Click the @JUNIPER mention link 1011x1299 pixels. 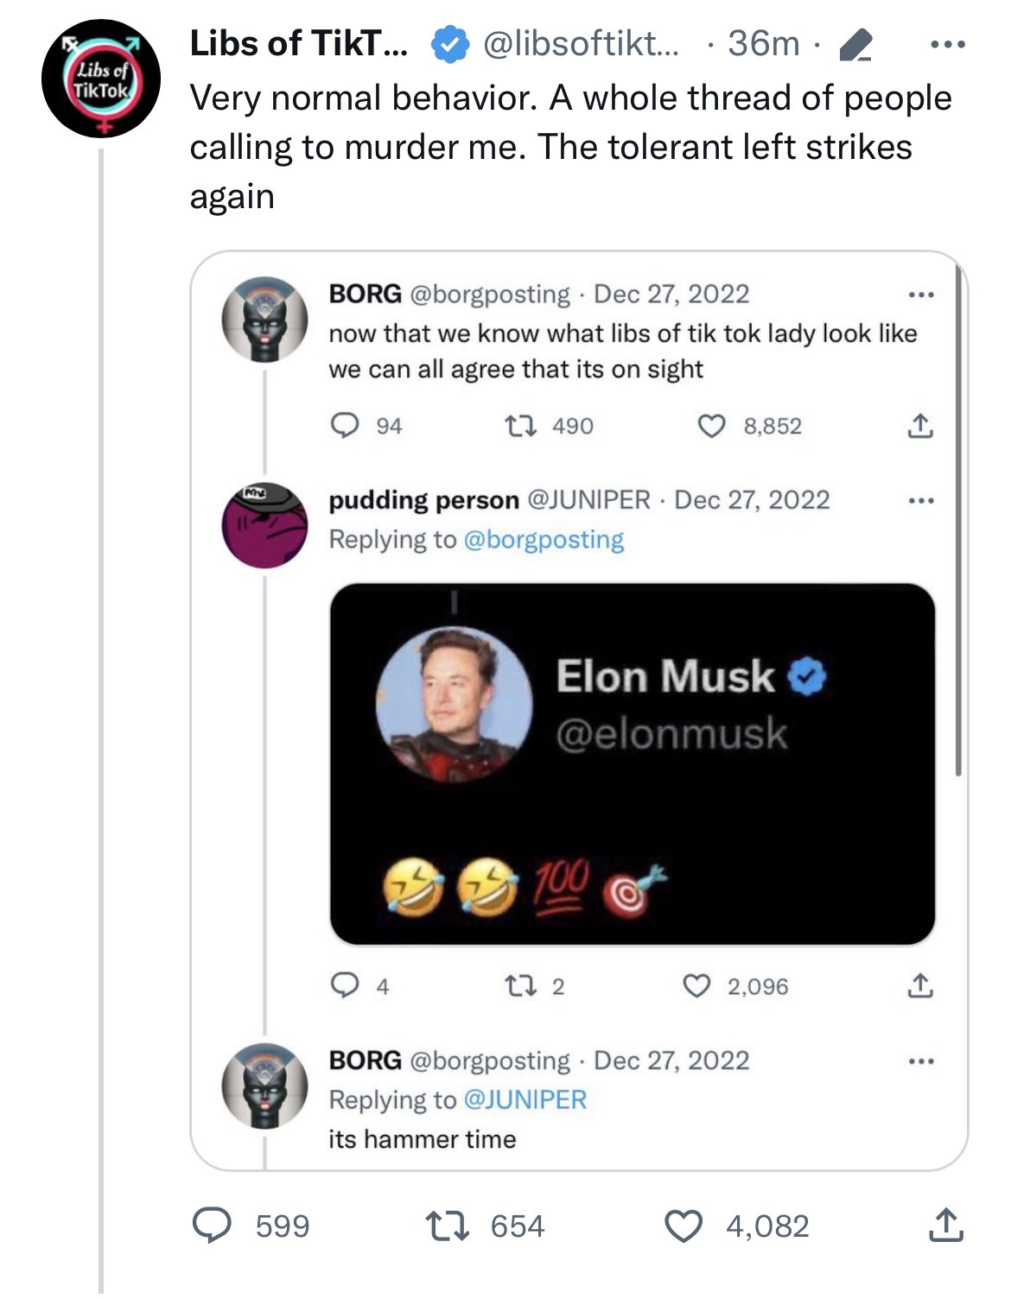525,1099
